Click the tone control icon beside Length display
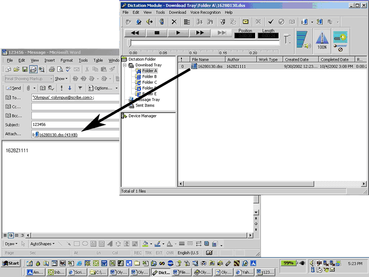369x277 pixels. pyautogui.click(x=287, y=39)
